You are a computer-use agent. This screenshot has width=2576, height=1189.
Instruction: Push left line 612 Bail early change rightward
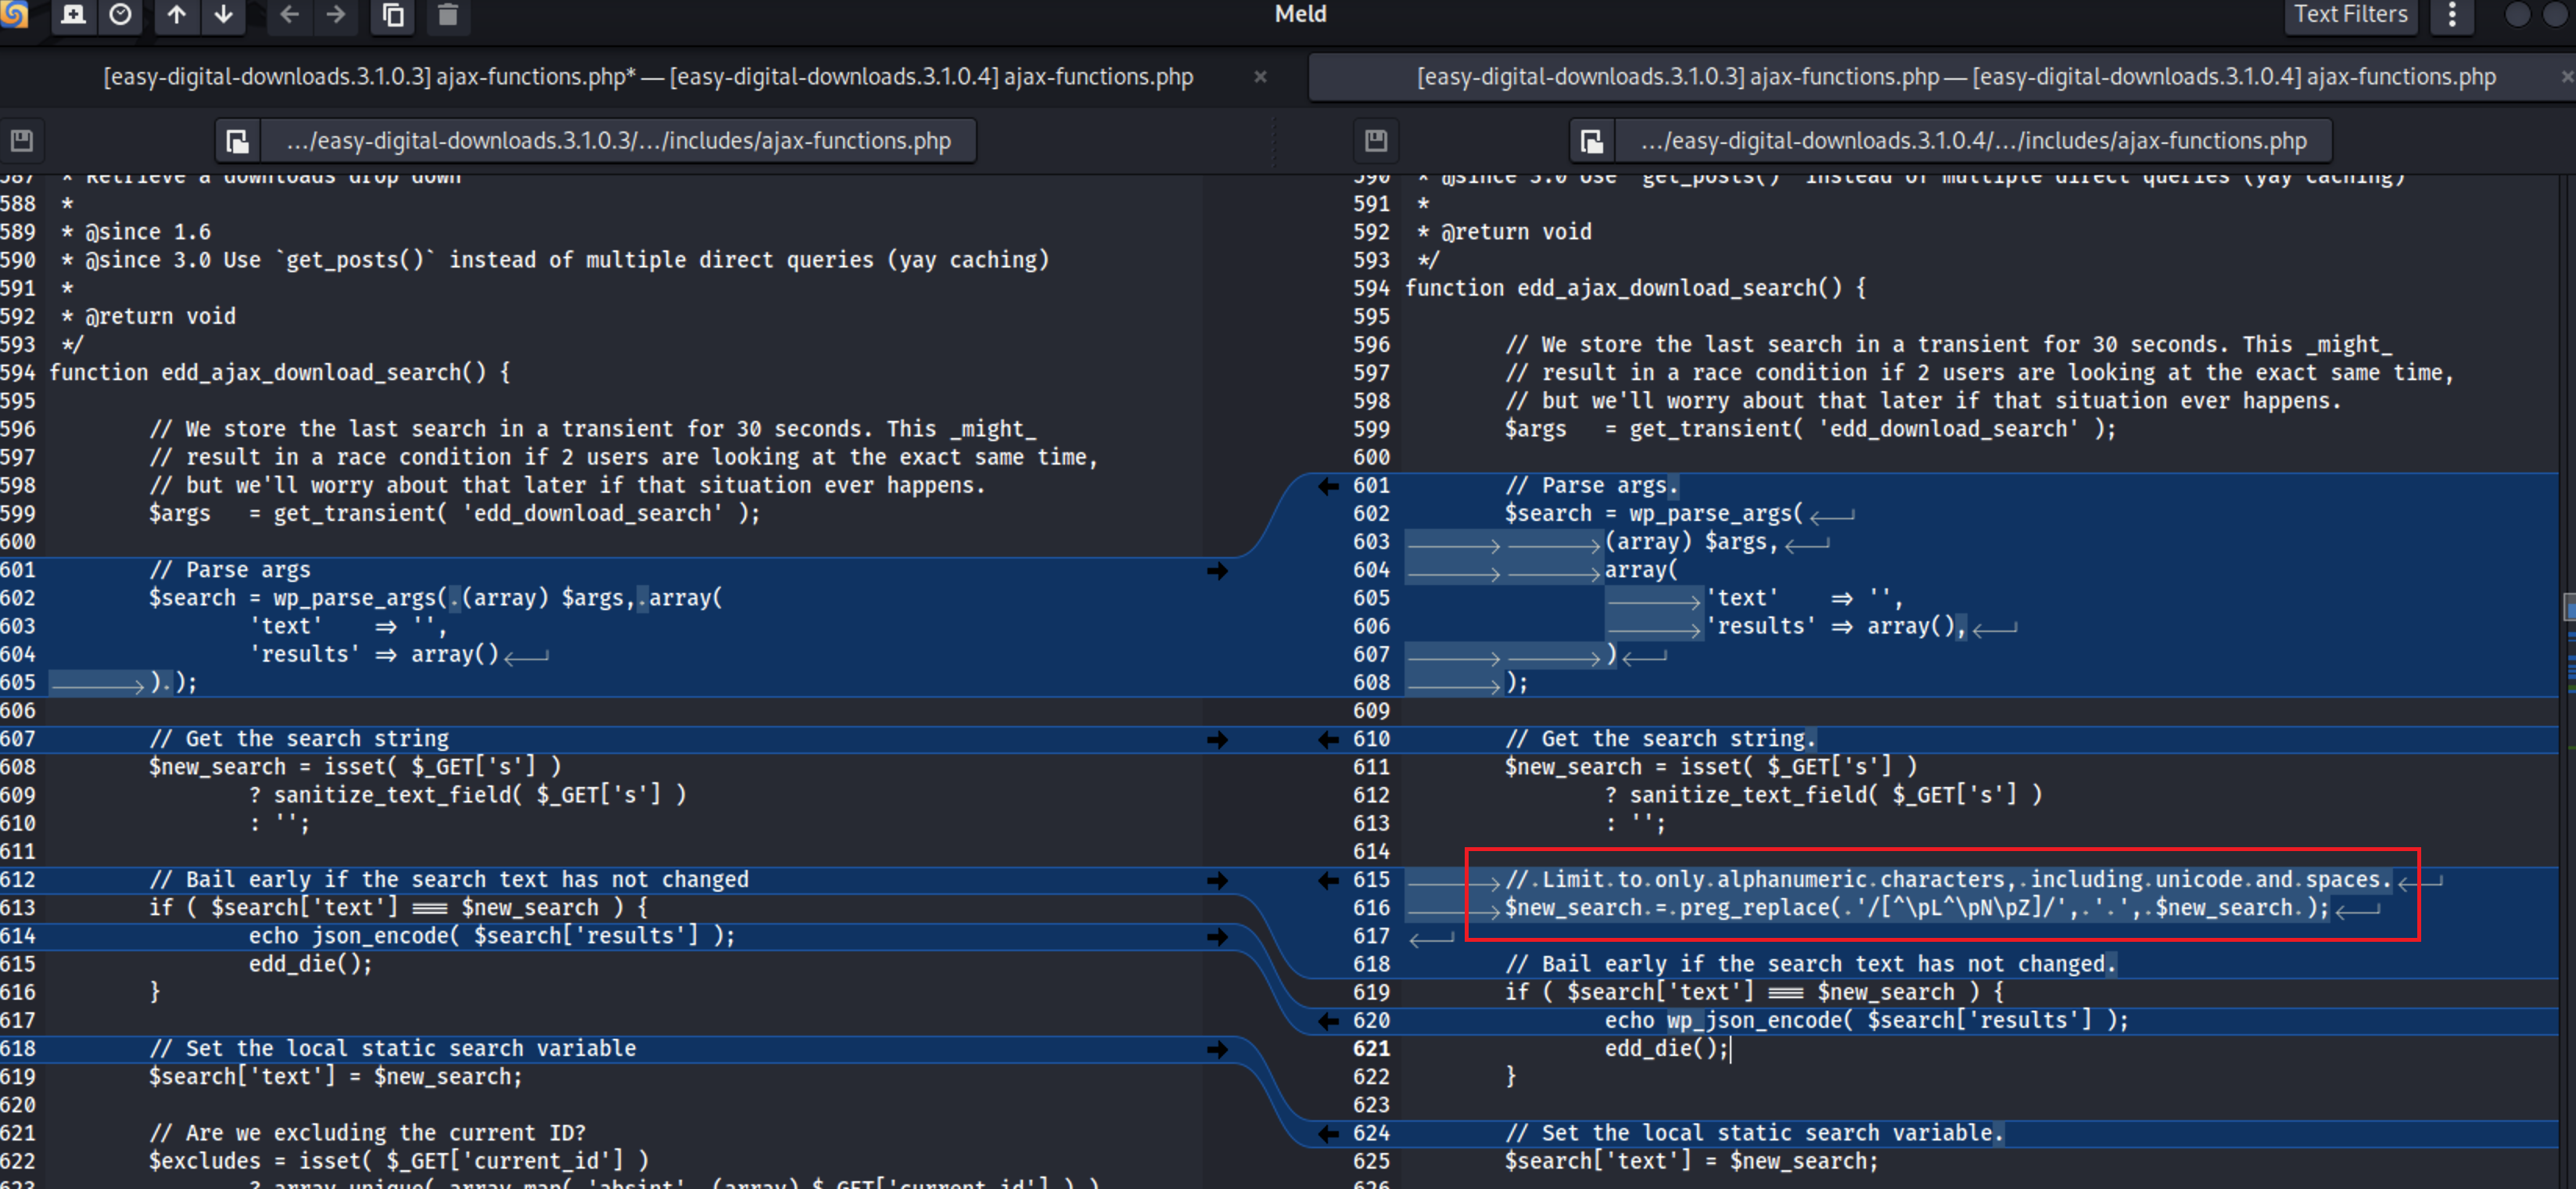click(1217, 880)
